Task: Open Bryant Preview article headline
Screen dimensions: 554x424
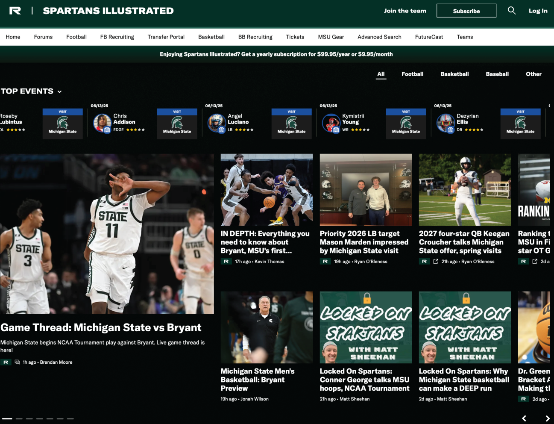Action: click(258, 380)
